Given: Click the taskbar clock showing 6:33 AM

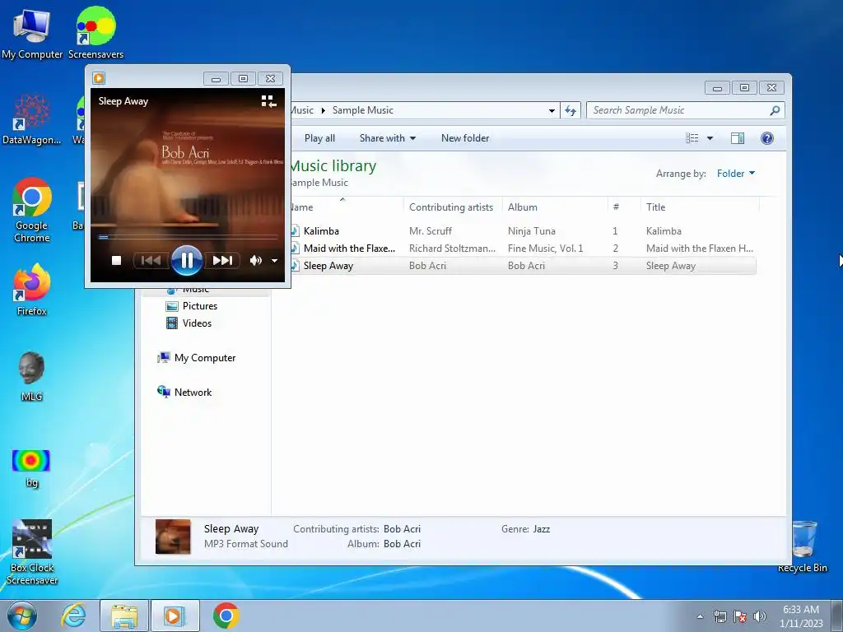Looking at the screenshot, I should click(801, 616).
